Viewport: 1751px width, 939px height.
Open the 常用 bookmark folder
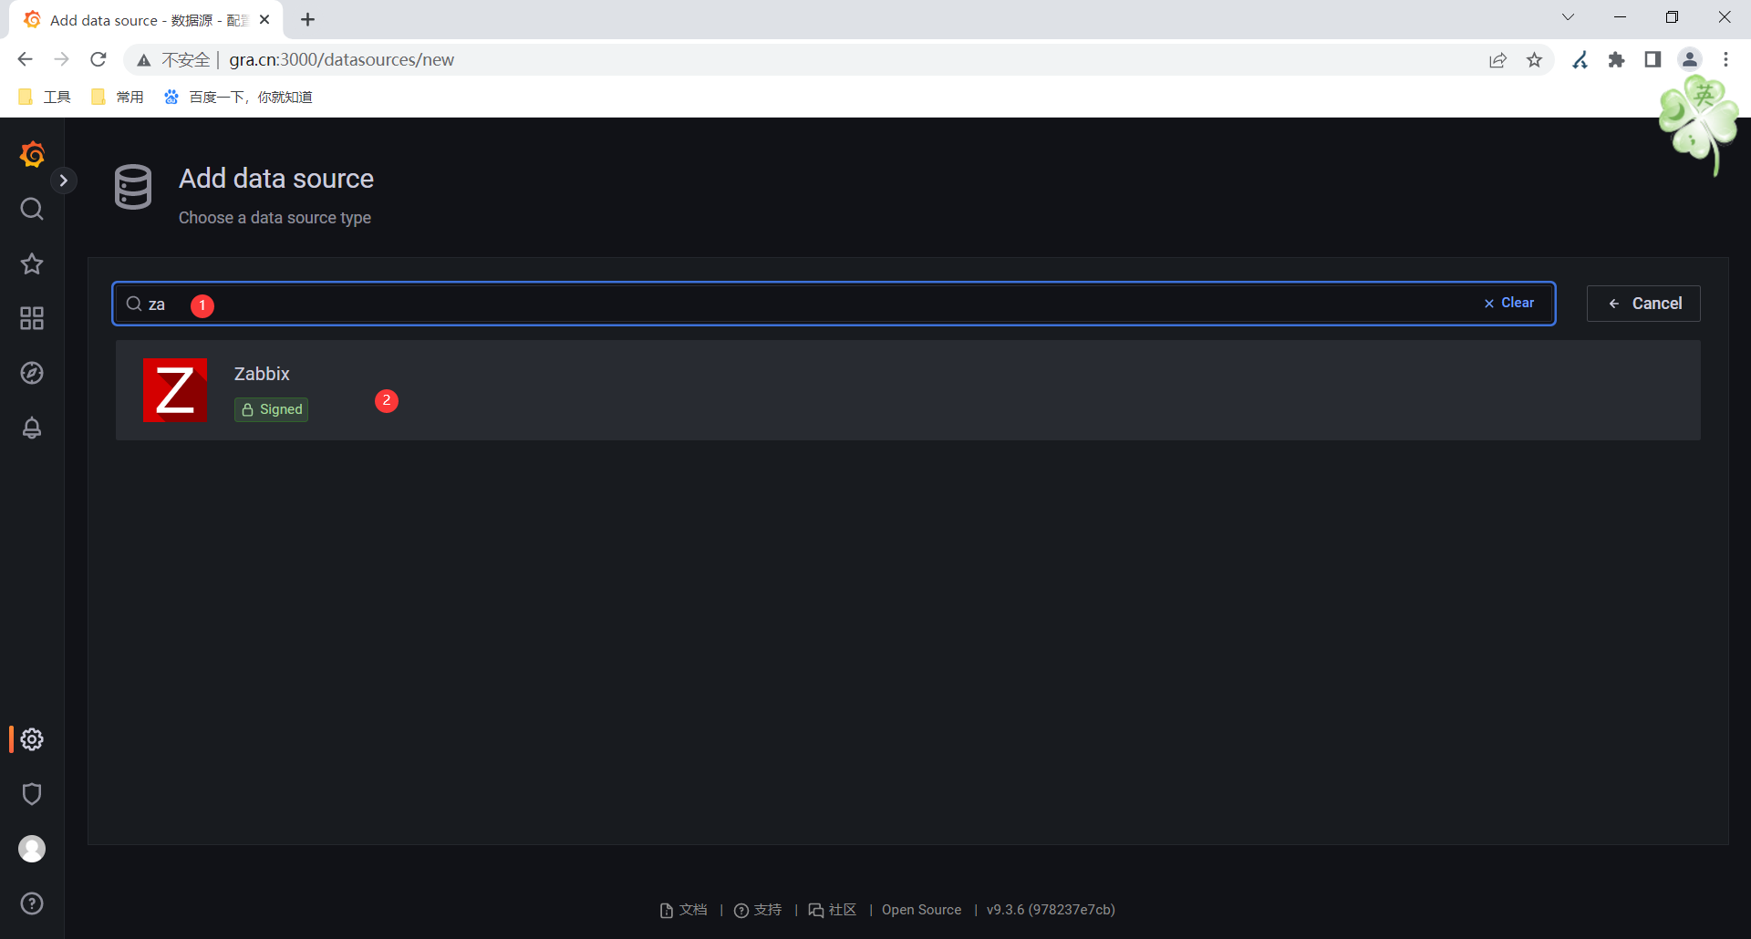tap(118, 97)
